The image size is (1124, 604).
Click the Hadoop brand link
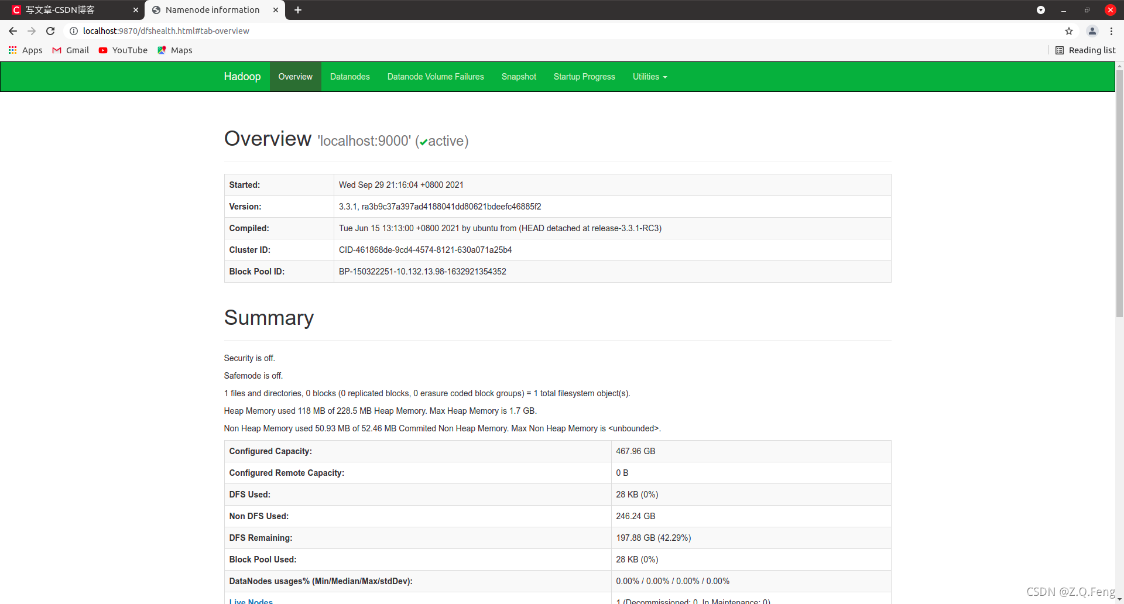[242, 77]
